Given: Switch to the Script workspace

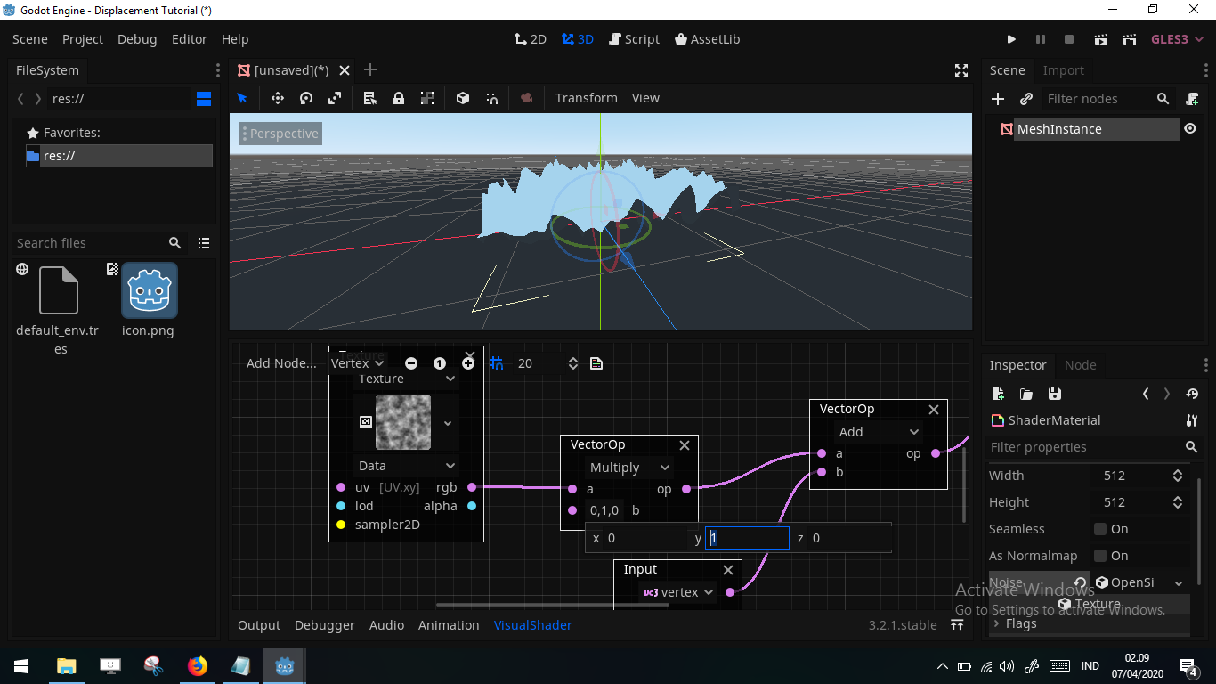Looking at the screenshot, I should pos(634,39).
